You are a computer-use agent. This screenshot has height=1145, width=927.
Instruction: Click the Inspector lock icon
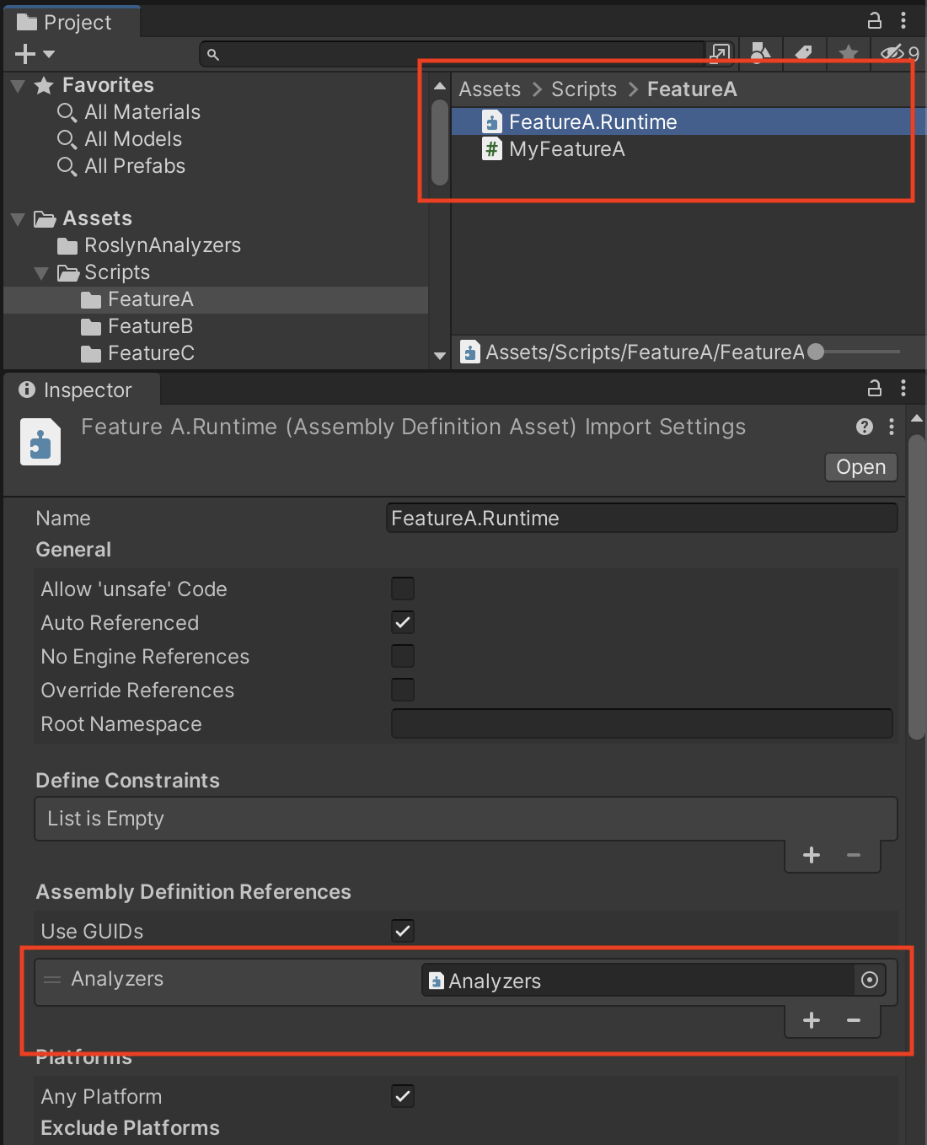tap(875, 388)
